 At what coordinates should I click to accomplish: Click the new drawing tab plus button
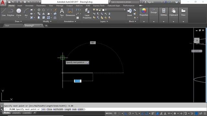pyautogui.click(x=46, y=26)
